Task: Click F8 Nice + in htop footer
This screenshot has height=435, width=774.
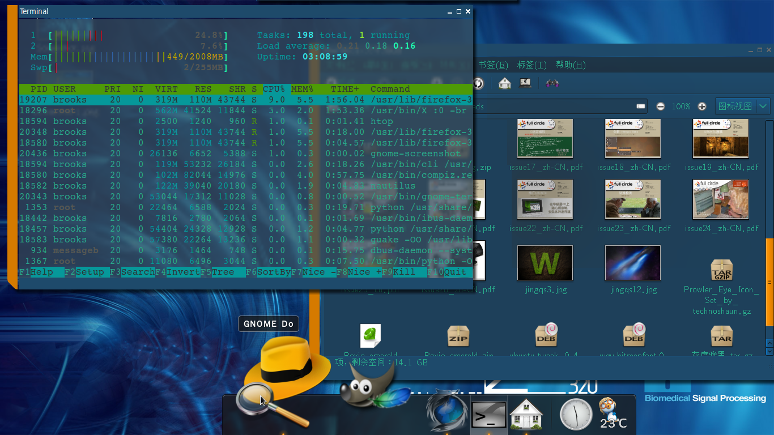Action: tap(359, 272)
